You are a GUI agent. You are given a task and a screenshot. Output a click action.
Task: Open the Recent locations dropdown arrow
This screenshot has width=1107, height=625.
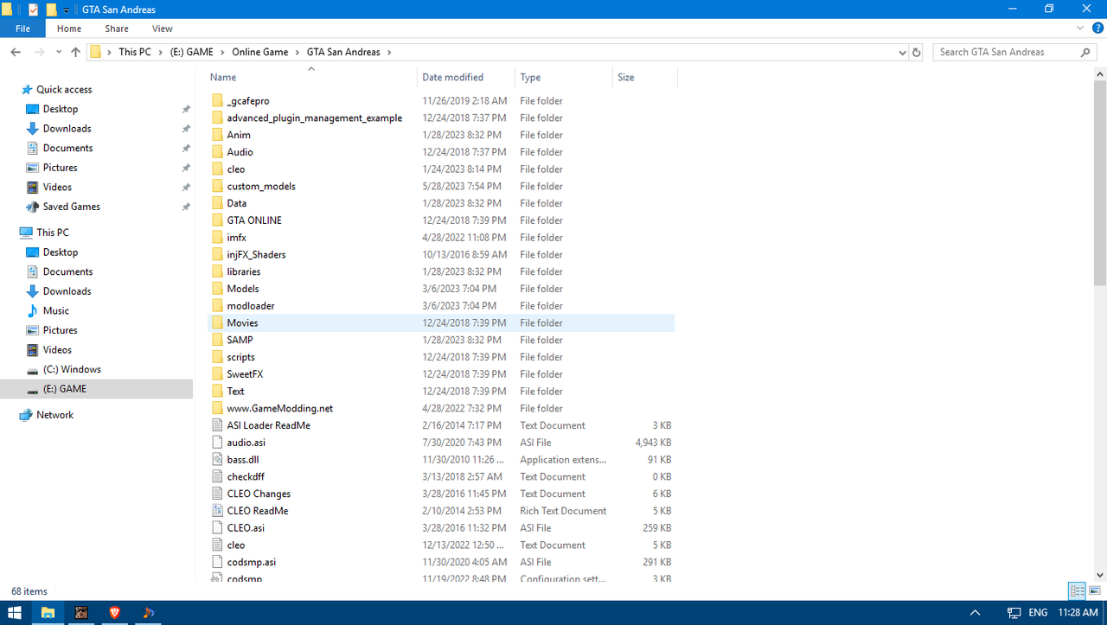[x=59, y=52]
